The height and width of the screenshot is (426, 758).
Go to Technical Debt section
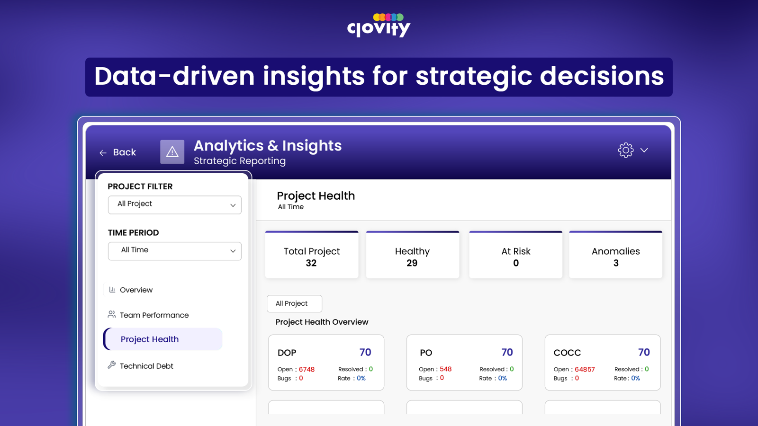[146, 366]
